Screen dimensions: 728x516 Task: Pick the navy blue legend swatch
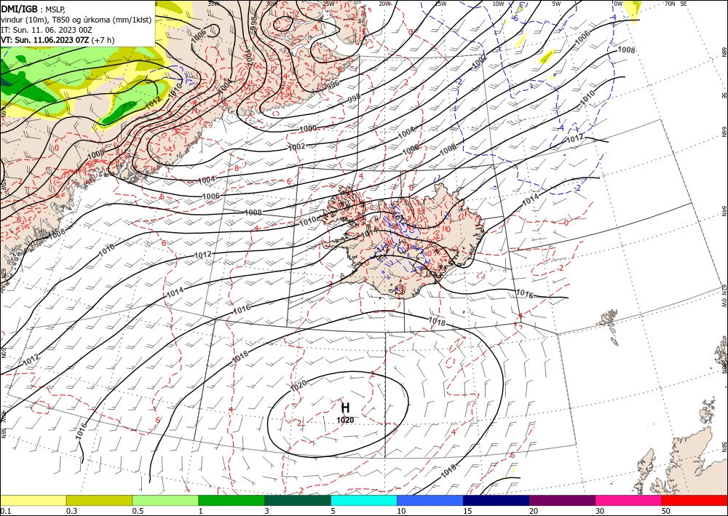(x=496, y=500)
